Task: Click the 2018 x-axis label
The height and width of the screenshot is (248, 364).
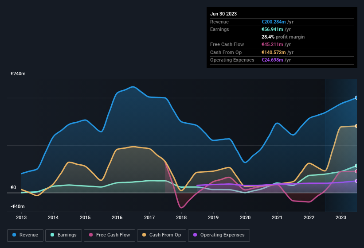Action: point(181,217)
